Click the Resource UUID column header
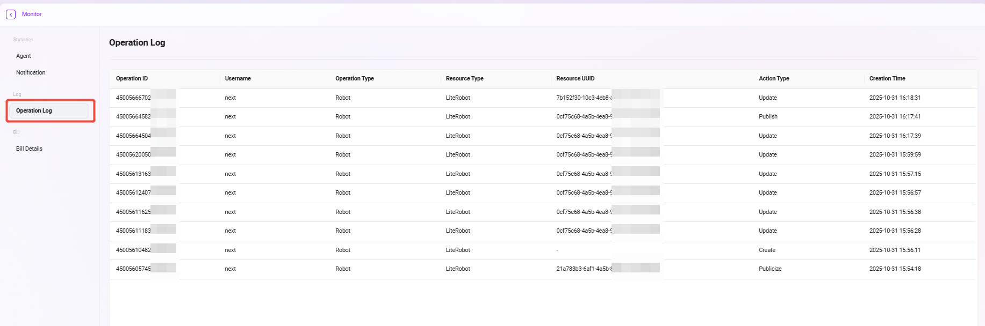 pos(575,79)
